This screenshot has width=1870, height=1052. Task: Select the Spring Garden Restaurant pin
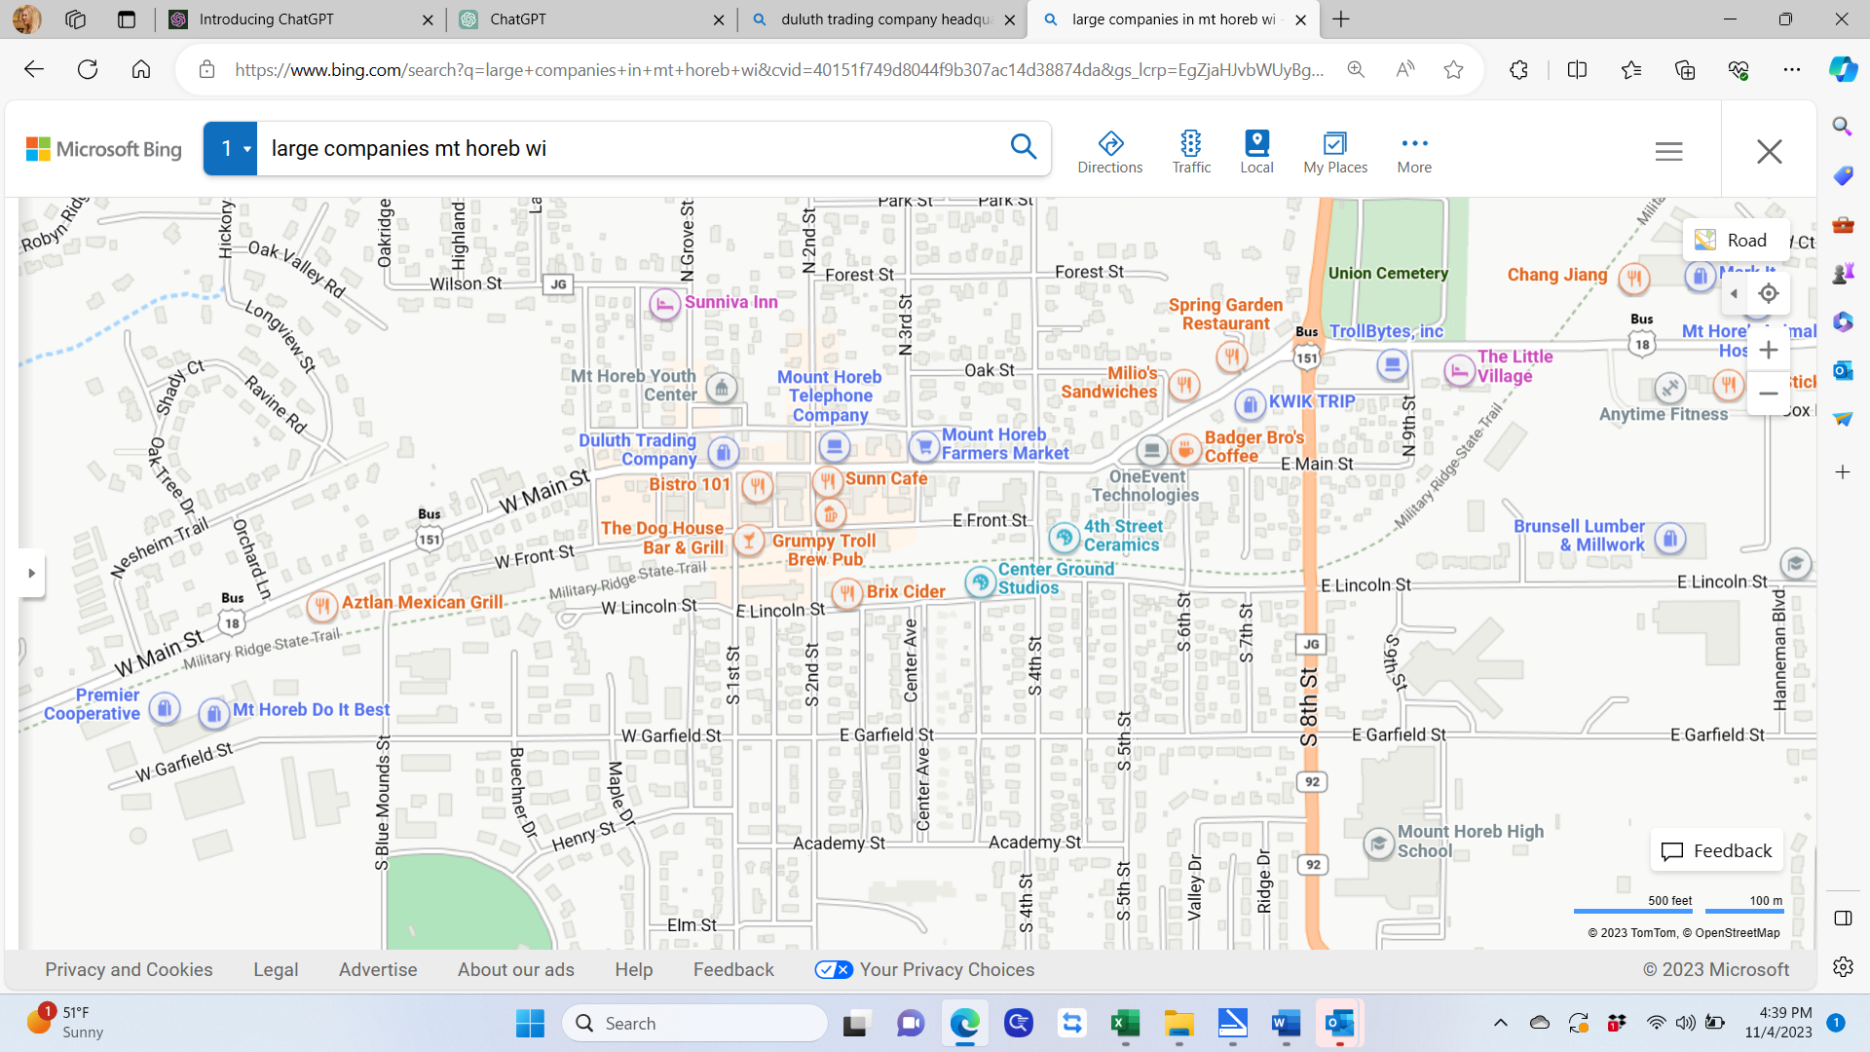(1232, 357)
